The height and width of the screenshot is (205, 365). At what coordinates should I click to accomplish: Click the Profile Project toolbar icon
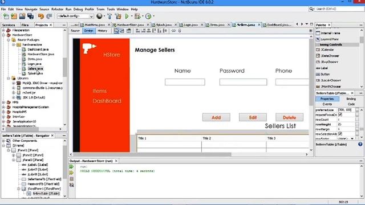click(x=148, y=17)
